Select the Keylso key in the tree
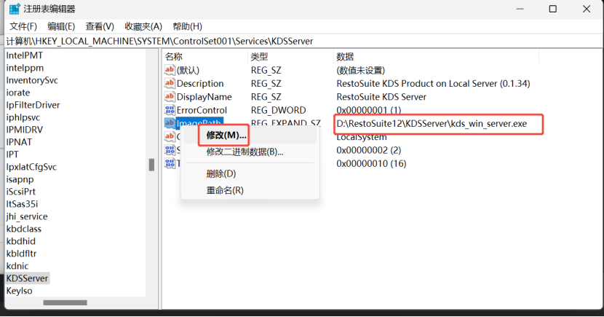Viewport: 604px width, 317px height. 19,291
